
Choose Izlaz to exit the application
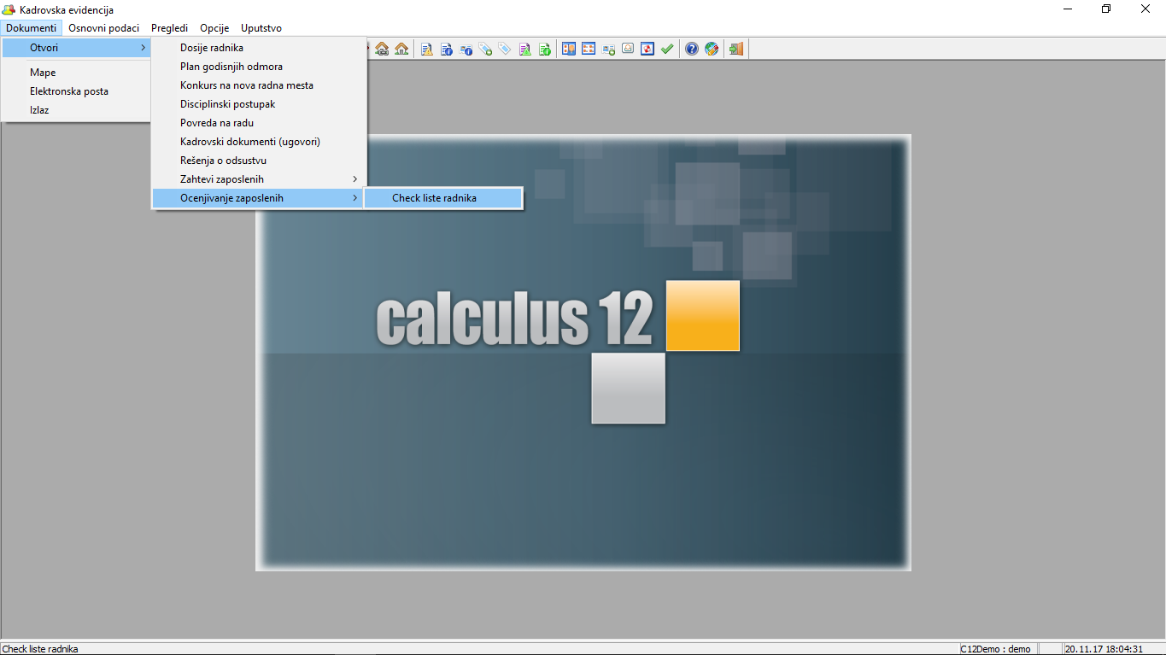(x=76, y=110)
